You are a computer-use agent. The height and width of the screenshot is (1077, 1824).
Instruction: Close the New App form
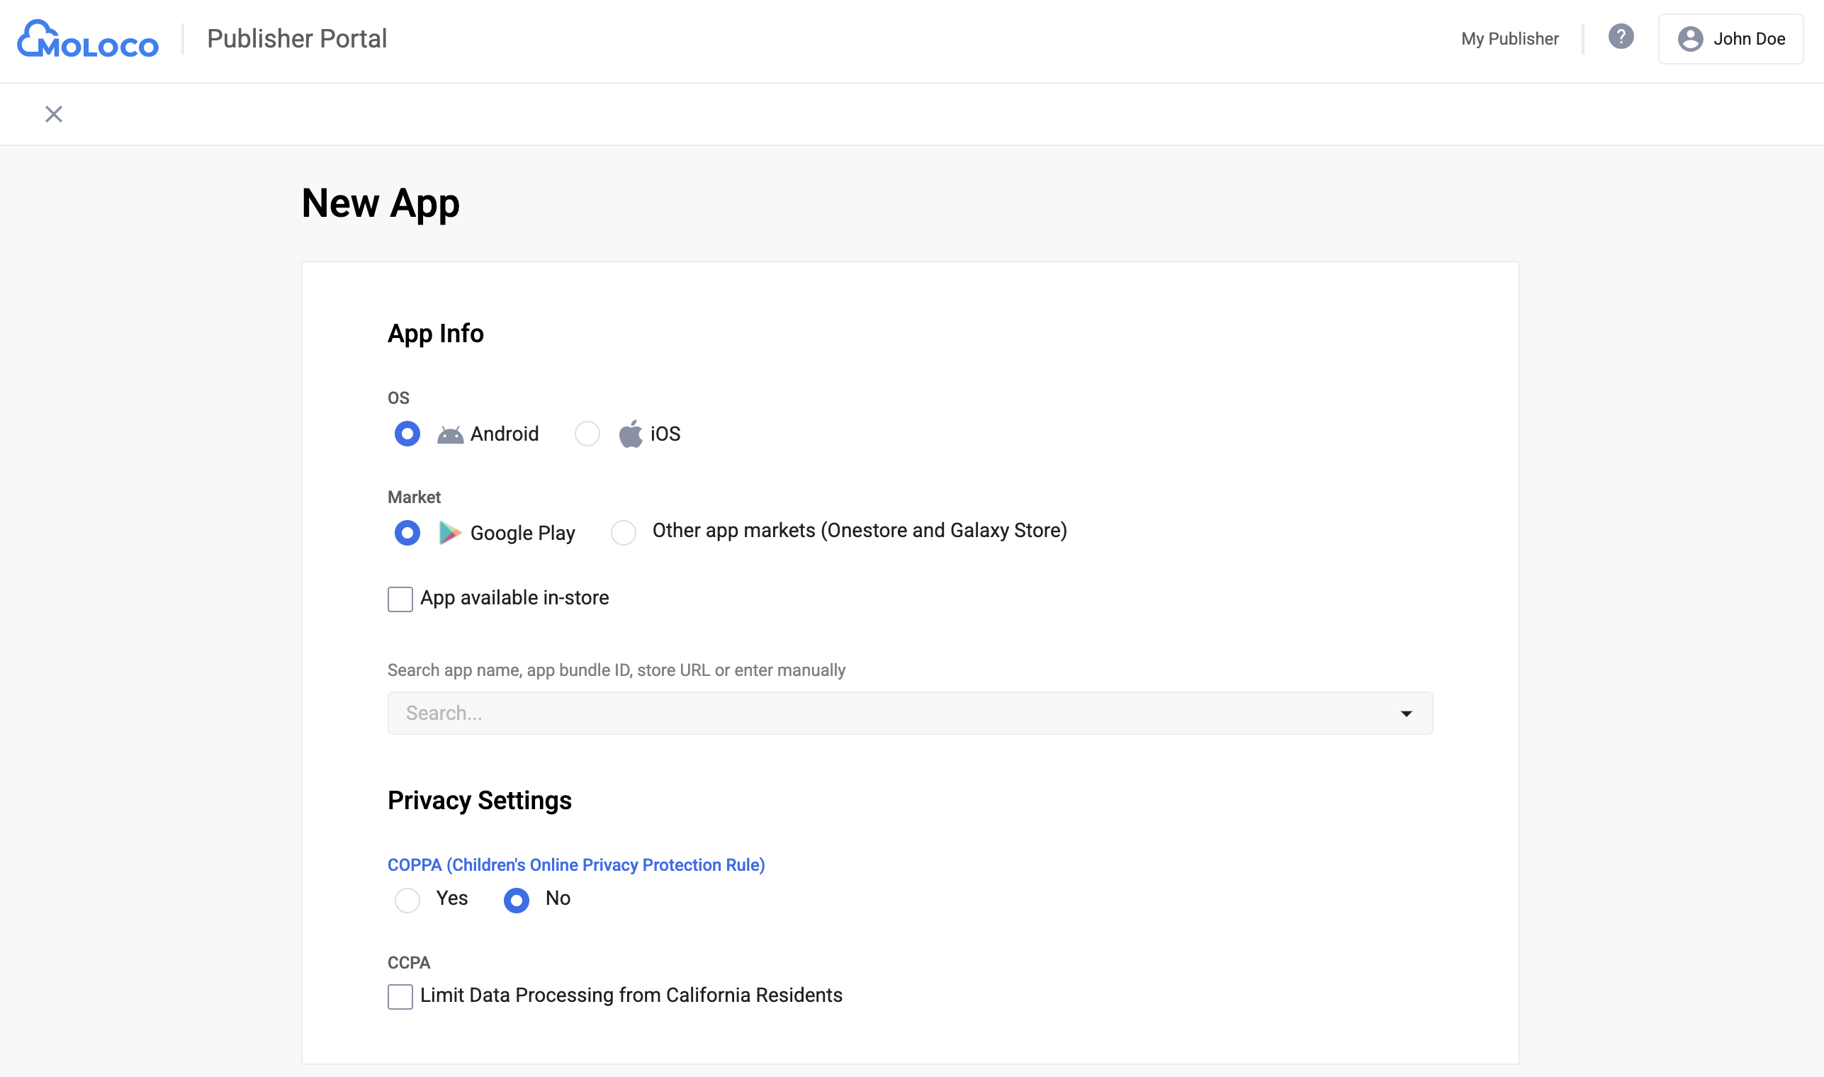[54, 114]
